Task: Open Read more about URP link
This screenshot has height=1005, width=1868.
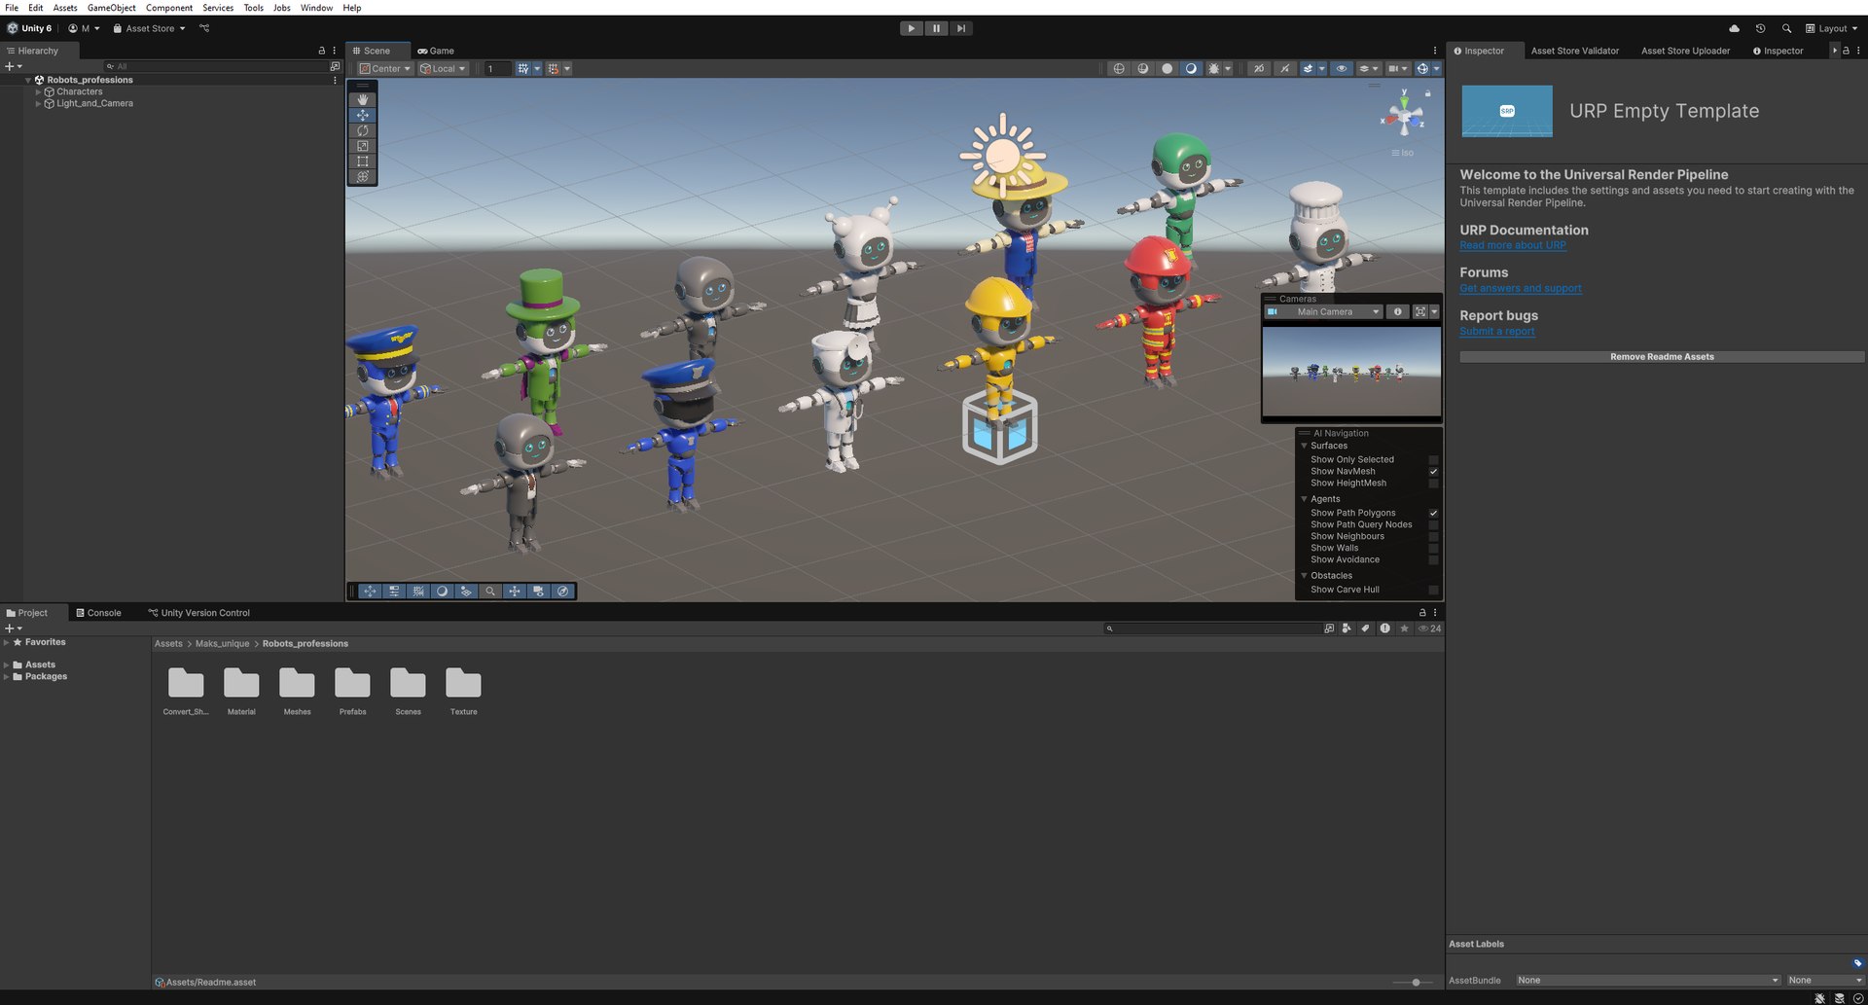Action: [x=1513, y=245]
